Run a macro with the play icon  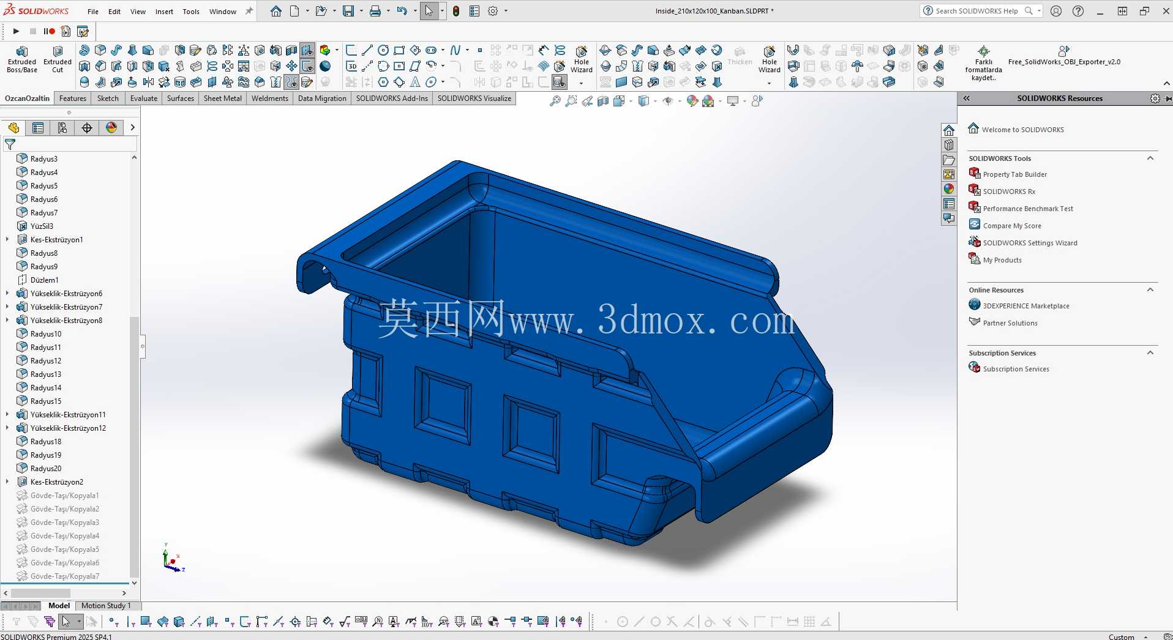point(16,31)
